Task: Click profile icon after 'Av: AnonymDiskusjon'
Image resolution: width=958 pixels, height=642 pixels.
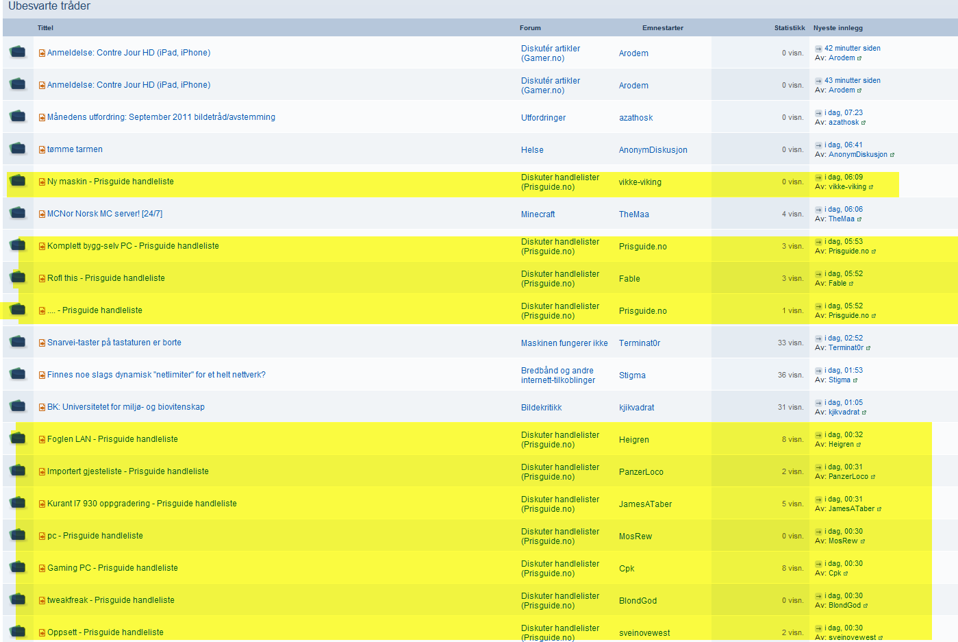Action: pos(892,155)
